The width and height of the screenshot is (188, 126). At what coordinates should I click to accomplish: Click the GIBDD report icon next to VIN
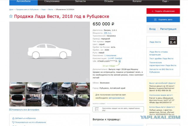pos(120,61)
